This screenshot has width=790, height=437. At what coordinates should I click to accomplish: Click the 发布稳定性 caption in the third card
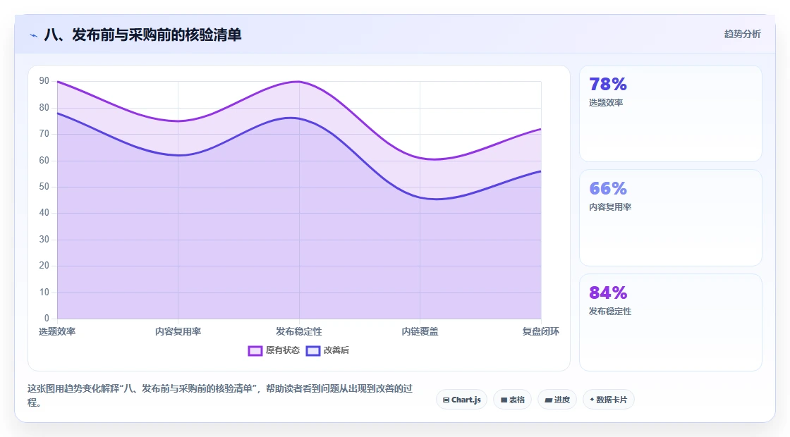(x=609, y=311)
